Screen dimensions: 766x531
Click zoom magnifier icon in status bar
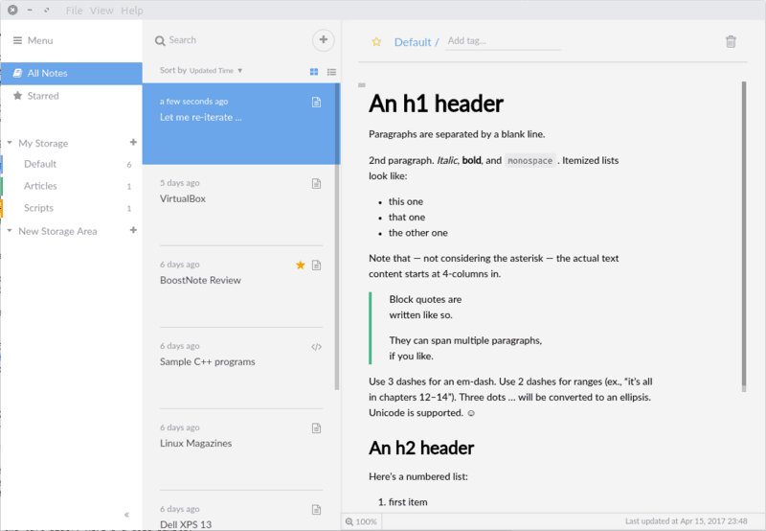click(x=349, y=521)
